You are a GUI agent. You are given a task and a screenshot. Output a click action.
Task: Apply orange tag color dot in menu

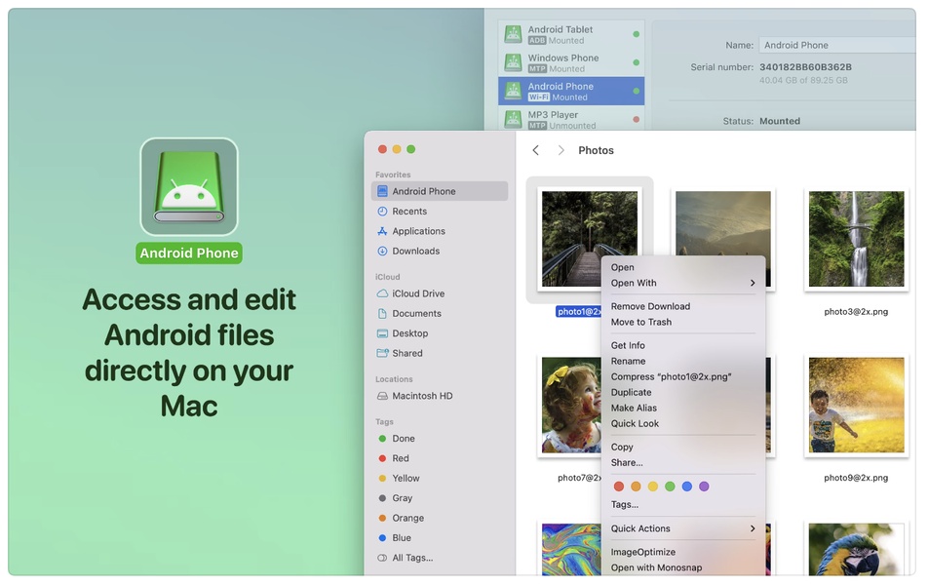636,487
